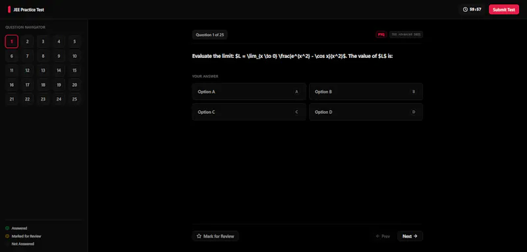Switch to question 22
Screen dimensions: 527x252
(x=27, y=99)
